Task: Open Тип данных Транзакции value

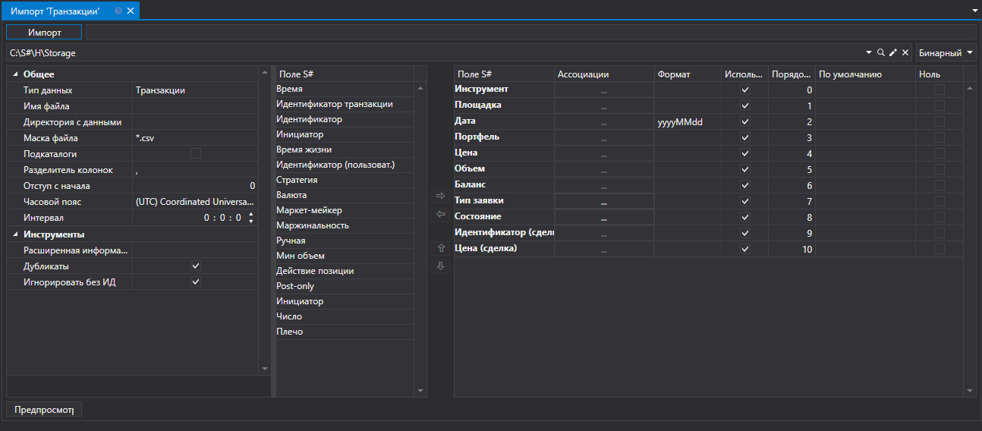Action: click(x=195, y=90)
